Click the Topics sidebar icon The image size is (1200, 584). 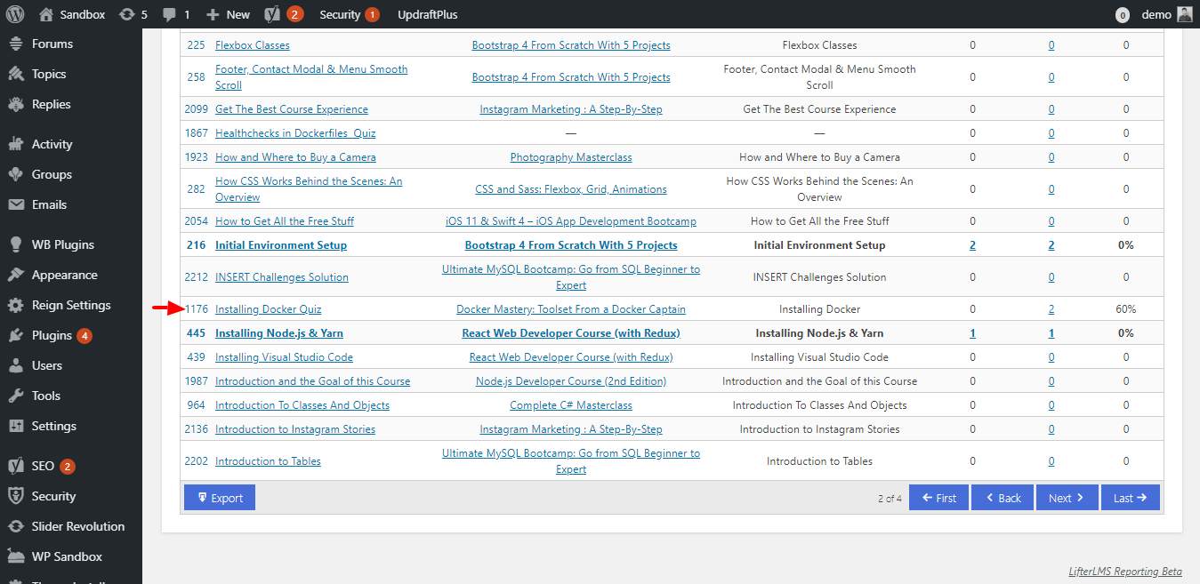(x=15, y=74)
